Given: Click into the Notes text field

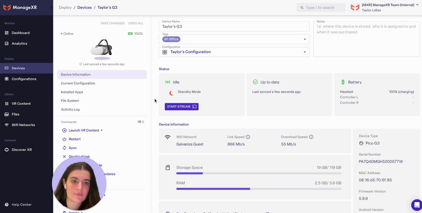Looking at the screenshot, I should (x=367, y=38).
